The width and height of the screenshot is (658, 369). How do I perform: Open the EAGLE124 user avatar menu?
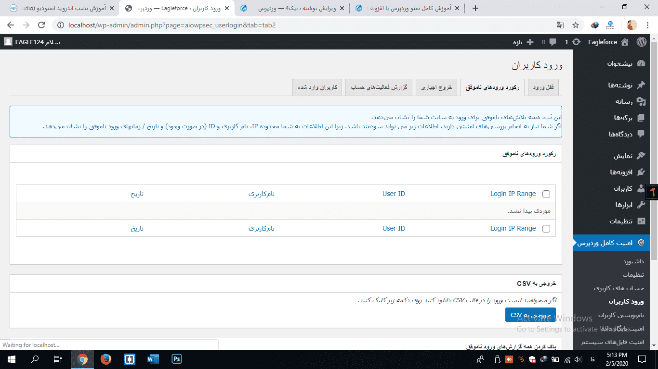point(8,42)
